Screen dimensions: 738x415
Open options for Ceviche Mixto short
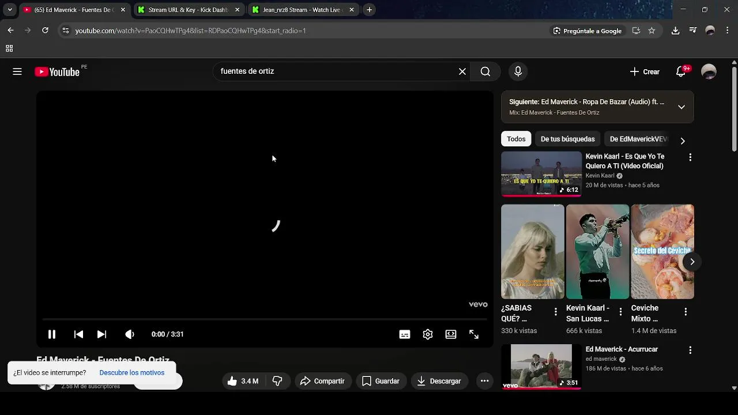tap(686, 312)
